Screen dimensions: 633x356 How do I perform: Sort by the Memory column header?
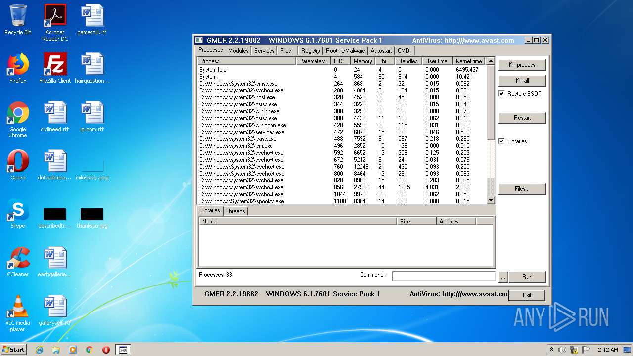363,61
